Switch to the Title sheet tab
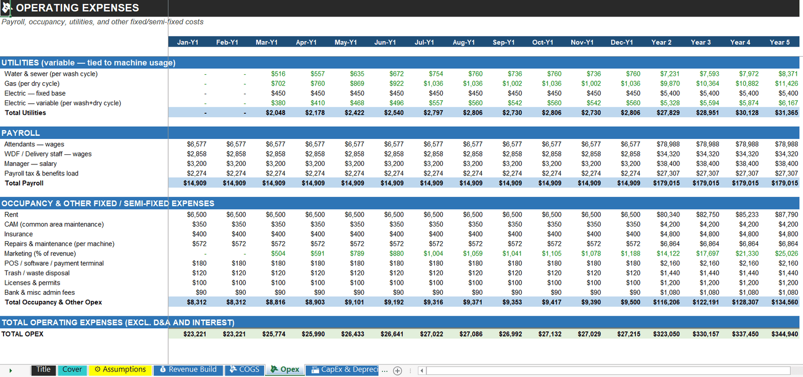Viewport: 803px width, 377px height. [43, 369]
